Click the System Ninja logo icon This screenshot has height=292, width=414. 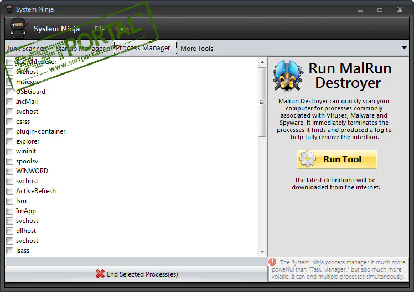click(18, 28)
